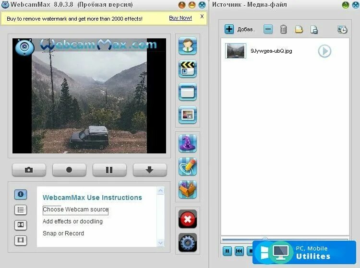The image size is (360, 268).
Task: Click the media playback progress slider
Action: click(285, 239)
